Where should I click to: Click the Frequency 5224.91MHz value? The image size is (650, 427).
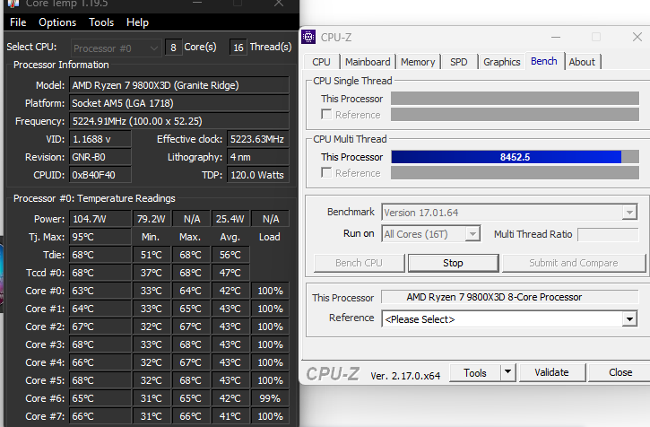click(x=179, y=121)
